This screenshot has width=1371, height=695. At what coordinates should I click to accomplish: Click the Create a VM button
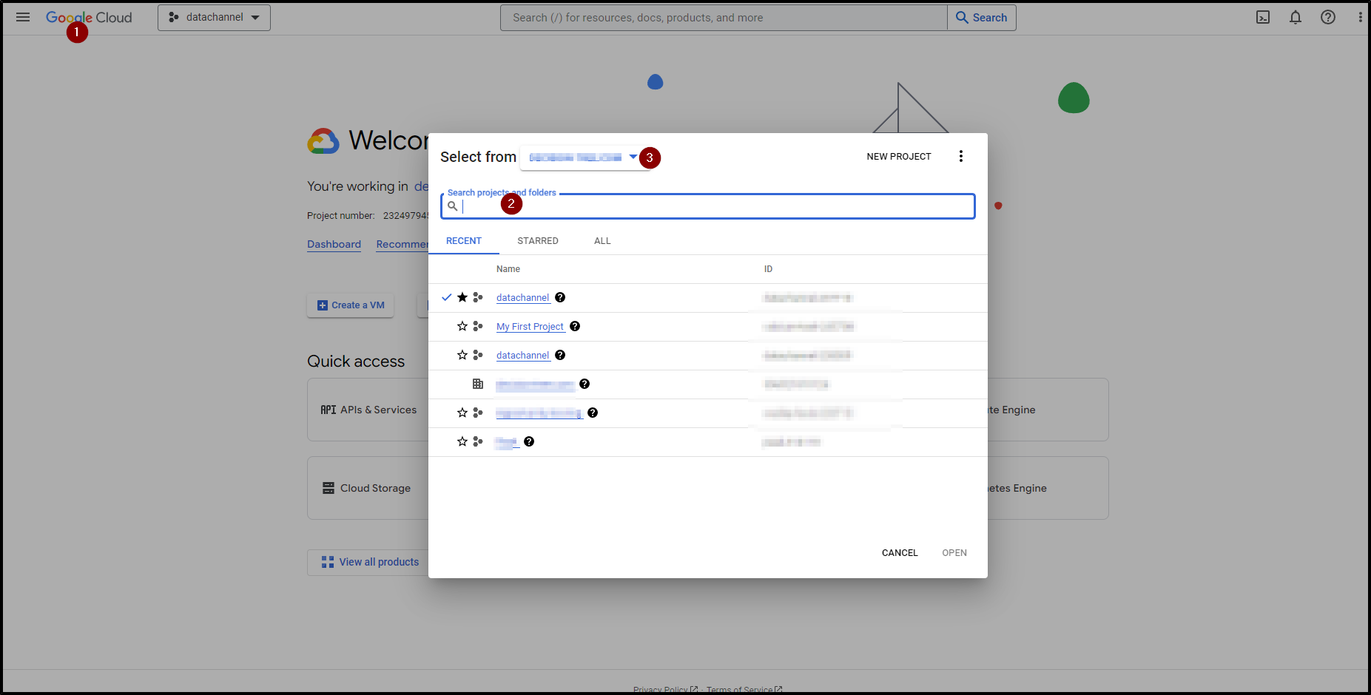click(351, 305)
